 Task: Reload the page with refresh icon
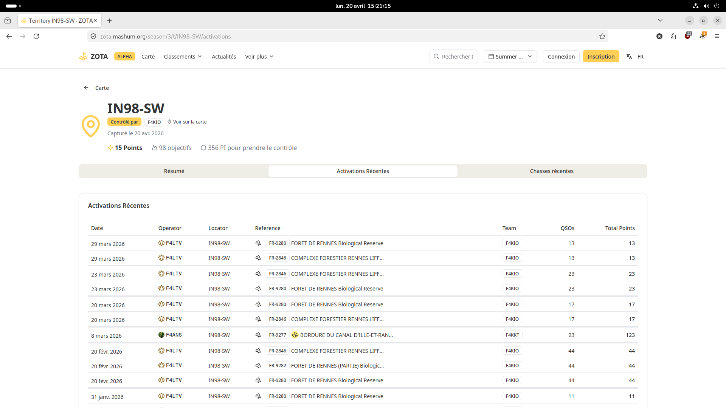click(x=36, y=37)
